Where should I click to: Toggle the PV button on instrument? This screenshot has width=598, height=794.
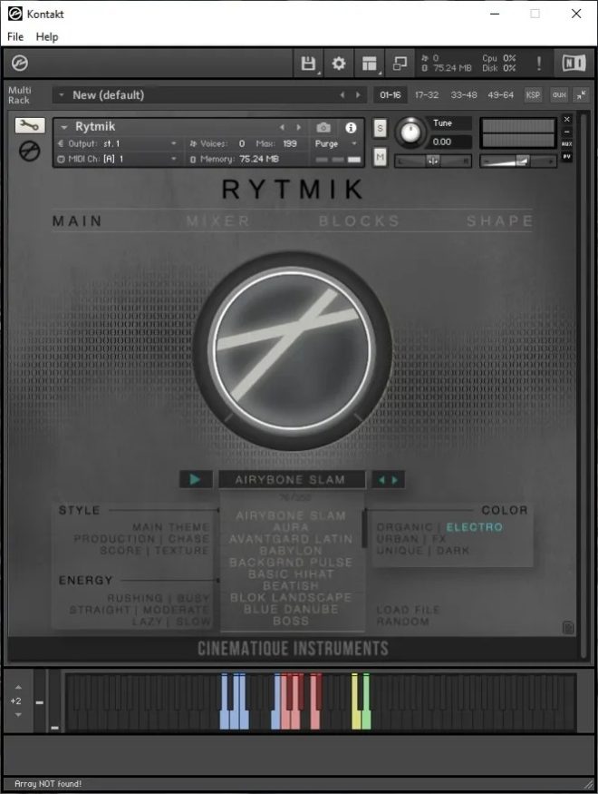point(567,157)
